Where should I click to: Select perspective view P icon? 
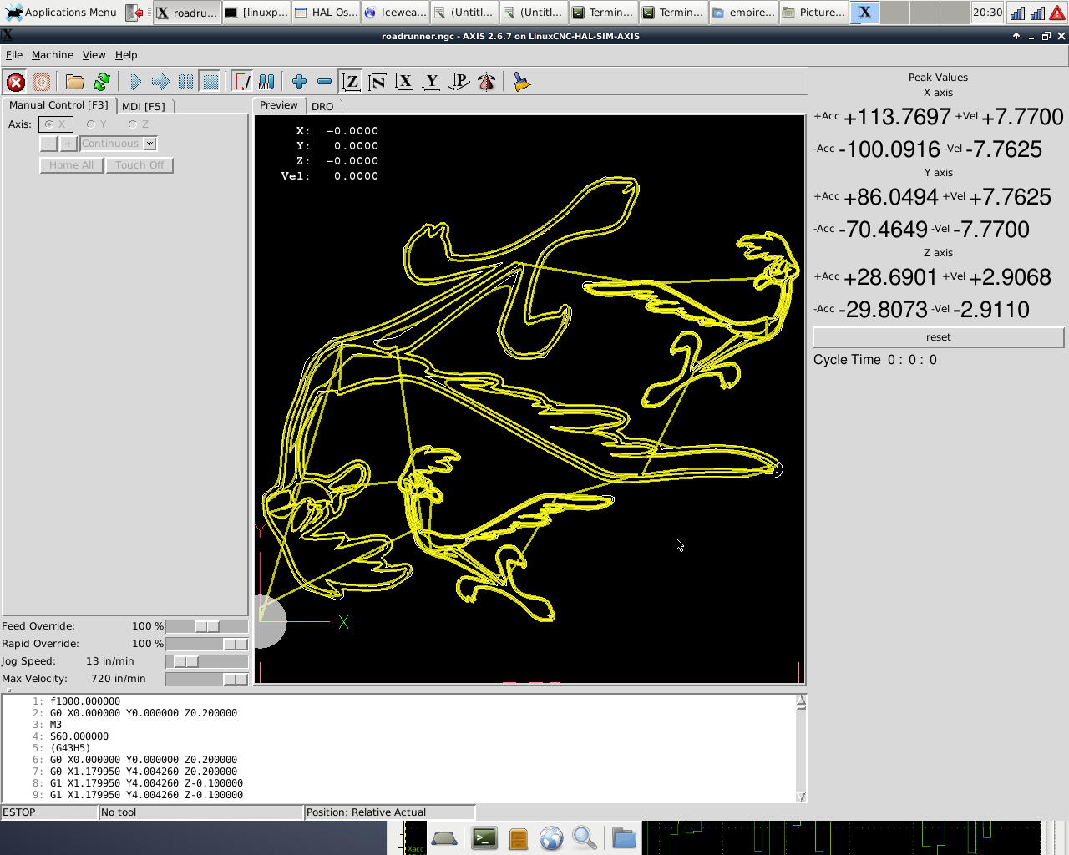[459, 82]
